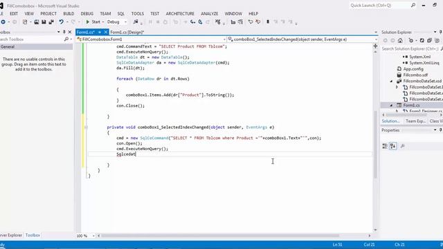Click the Refresh icon in Solution Explorer
Image resolution: width=443 pixels, height=249 pixels.
422,41
